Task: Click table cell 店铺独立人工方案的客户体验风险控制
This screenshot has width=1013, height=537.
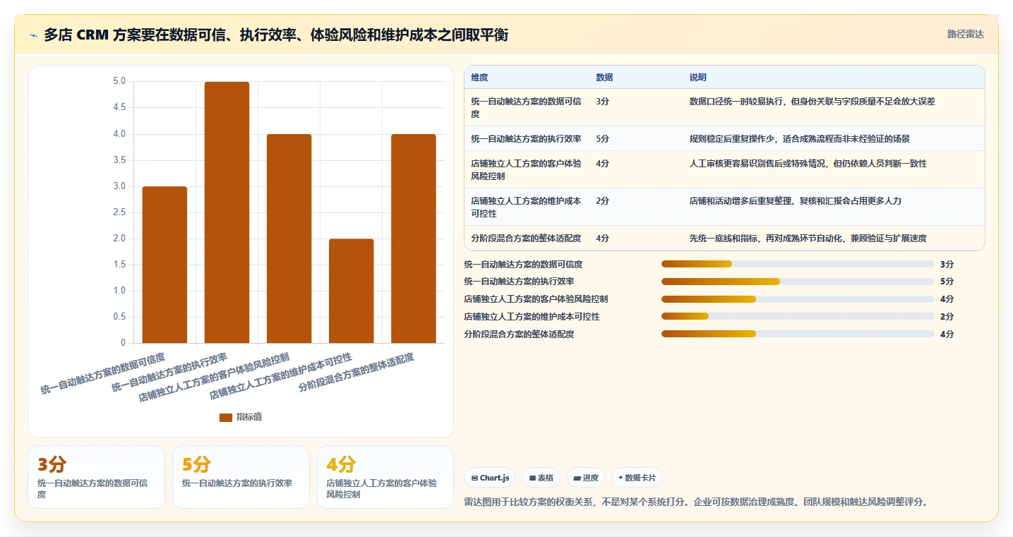Action: [527, 170]
